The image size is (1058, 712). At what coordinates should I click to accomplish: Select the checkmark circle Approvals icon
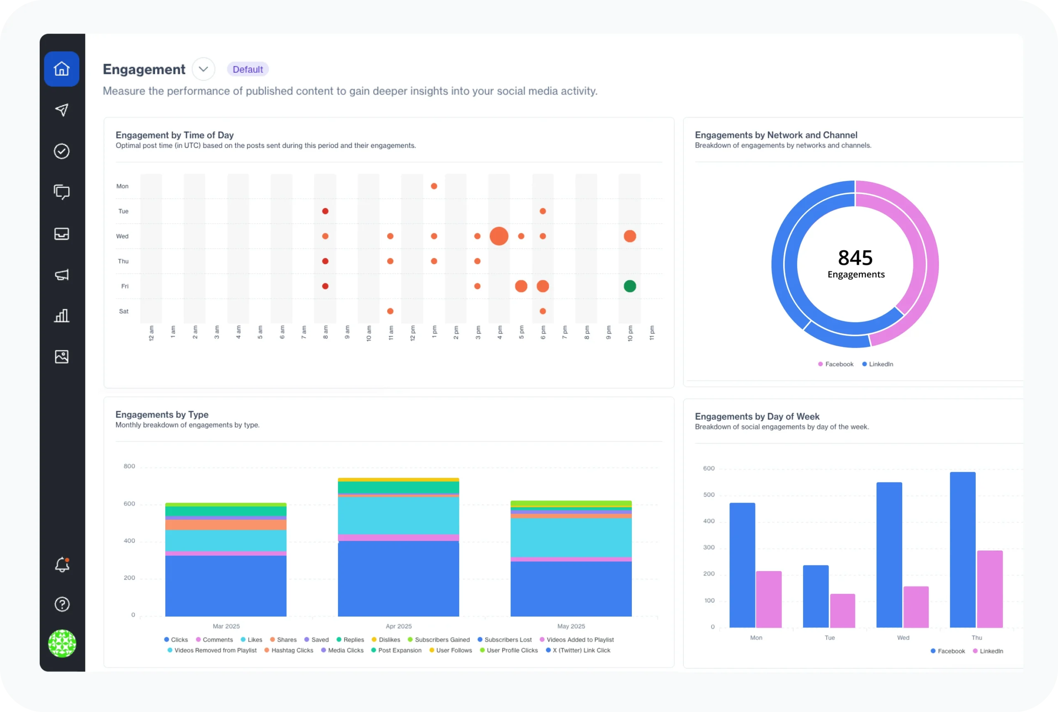[62, 151]
